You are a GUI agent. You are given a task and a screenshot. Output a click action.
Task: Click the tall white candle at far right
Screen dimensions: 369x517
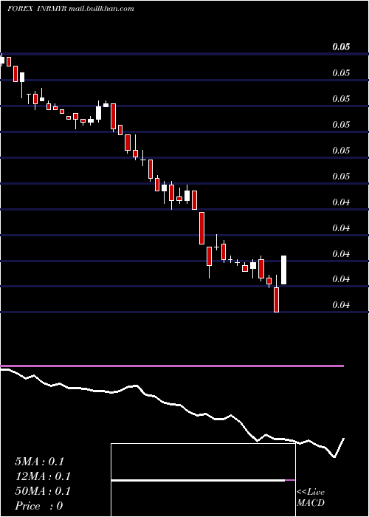(283, 270)
